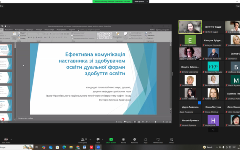Open Microsoft Store from the taskbar
This screenshot has height=150, width=240.
pyautogui.click(x=57, y=147)
